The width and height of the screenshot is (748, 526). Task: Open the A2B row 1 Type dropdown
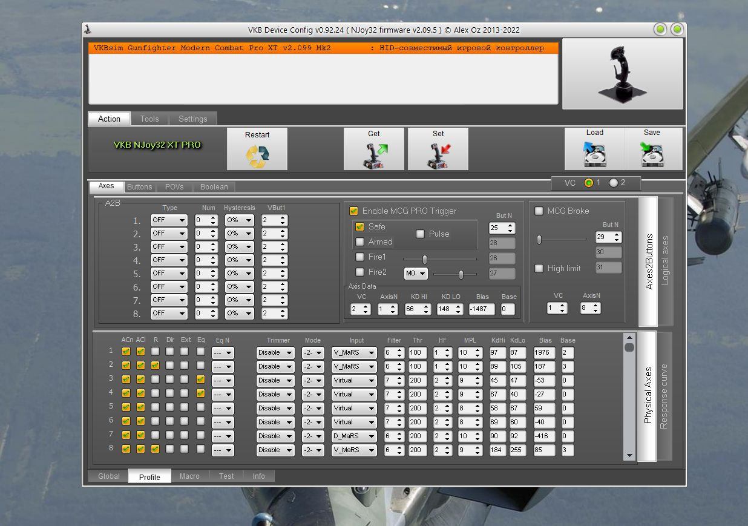(x=169, y=220)
